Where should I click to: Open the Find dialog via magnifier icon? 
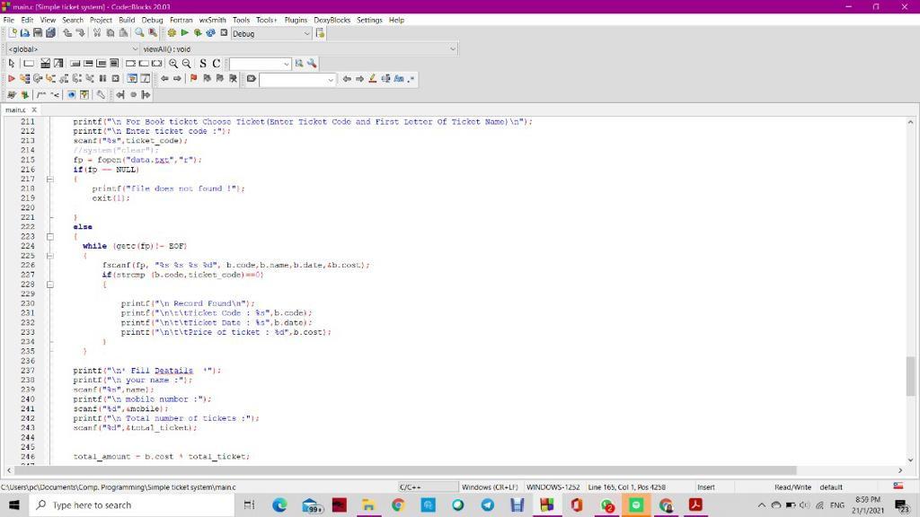[x=137, y=33]
